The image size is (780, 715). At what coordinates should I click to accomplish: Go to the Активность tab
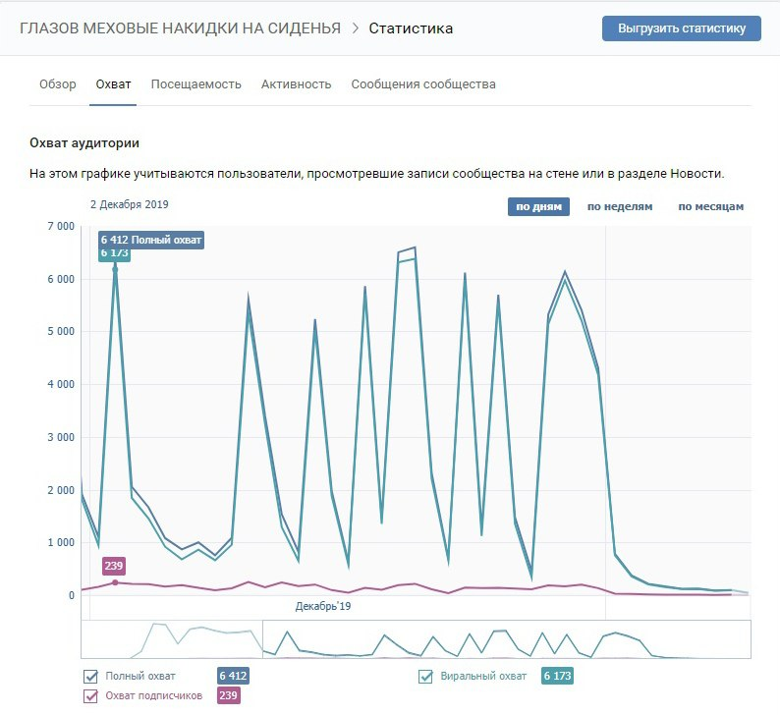coord(296,84)
